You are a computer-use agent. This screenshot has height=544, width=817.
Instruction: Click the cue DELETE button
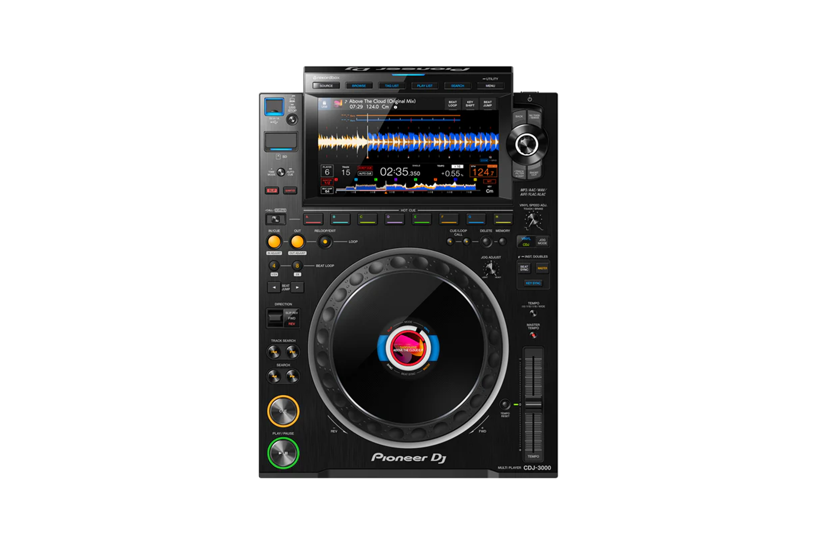point(486,242)
